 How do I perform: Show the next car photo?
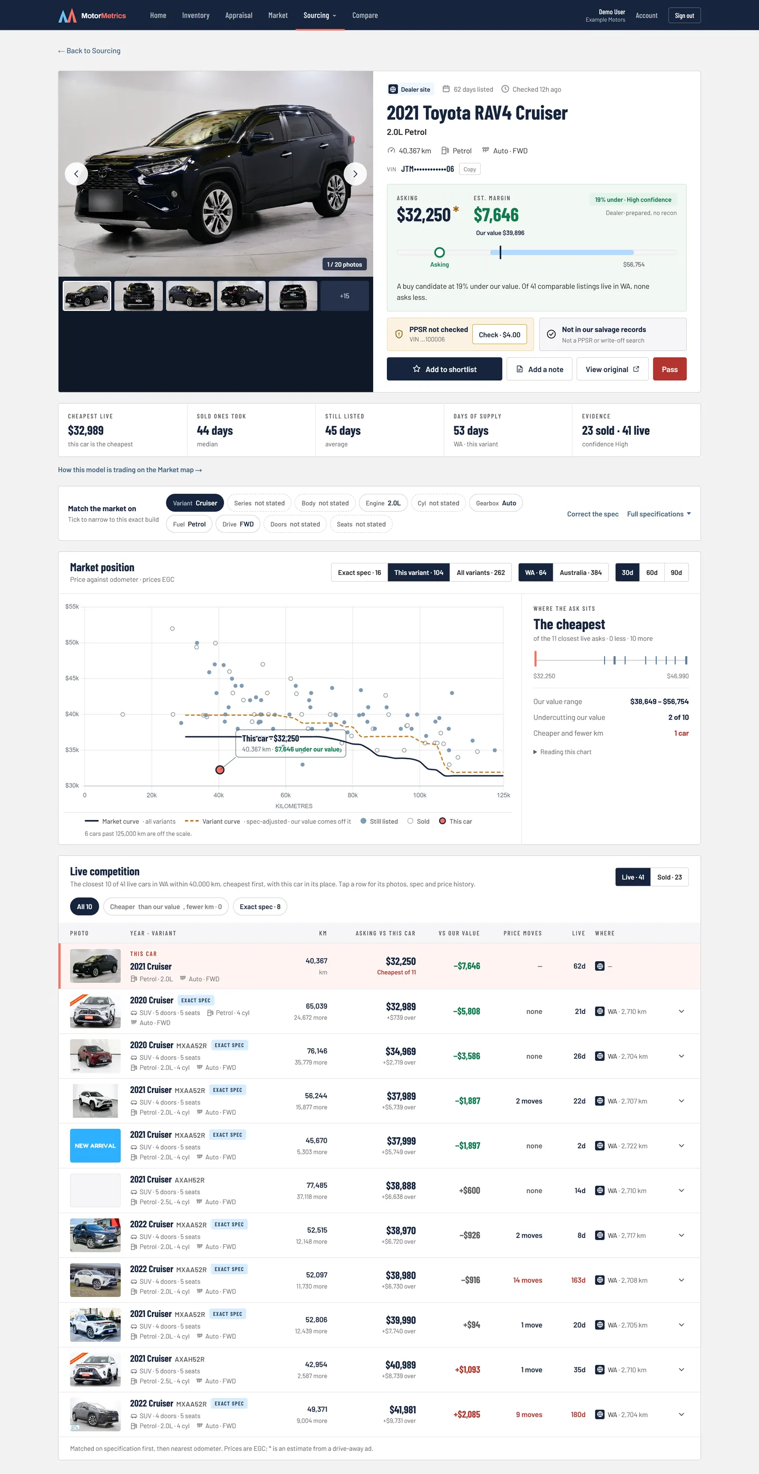click(x=355, y=174)
